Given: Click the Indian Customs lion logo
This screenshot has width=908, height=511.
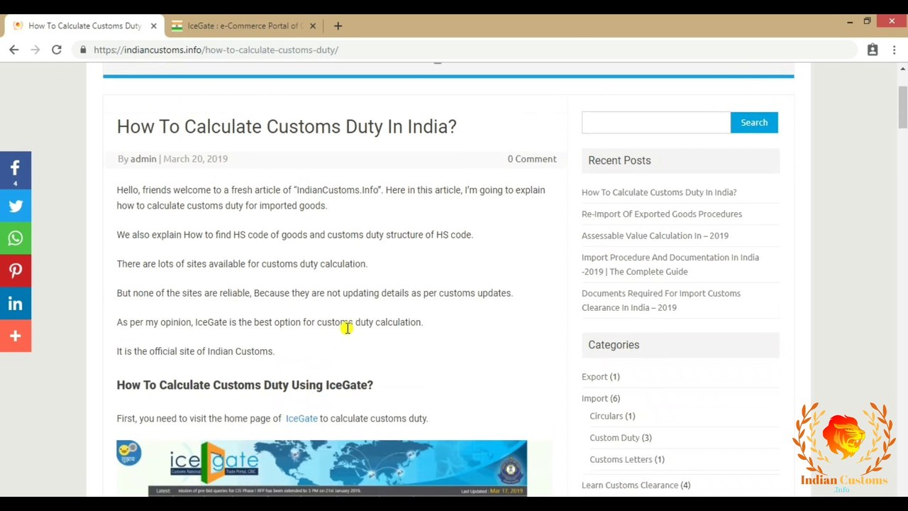Looking at the screenshot, I should [844, 448].
